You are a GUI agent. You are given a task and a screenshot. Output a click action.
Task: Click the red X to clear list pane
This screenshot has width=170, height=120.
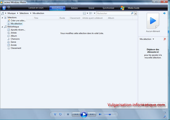(165, 39)
